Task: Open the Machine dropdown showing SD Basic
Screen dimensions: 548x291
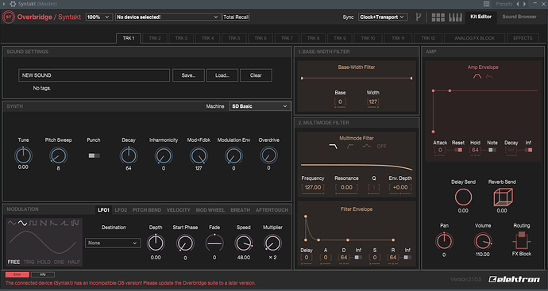Action: tap(260, 106)
